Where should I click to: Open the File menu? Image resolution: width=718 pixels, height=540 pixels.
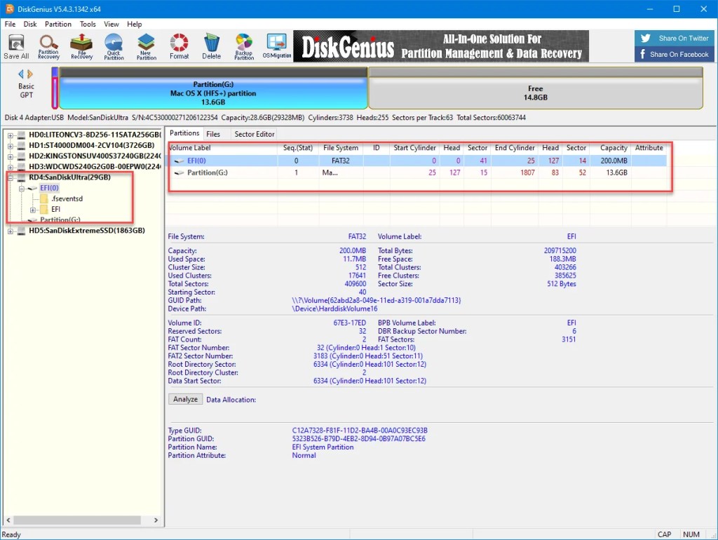pyautogui.click(x=10, y=25)
